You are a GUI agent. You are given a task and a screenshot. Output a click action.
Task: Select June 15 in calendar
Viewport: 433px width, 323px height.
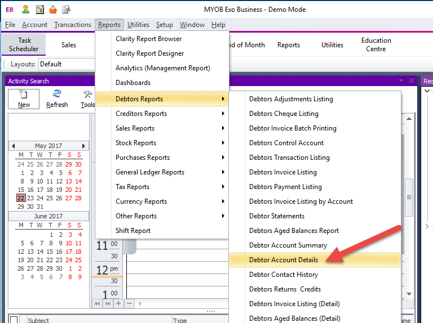50,252
